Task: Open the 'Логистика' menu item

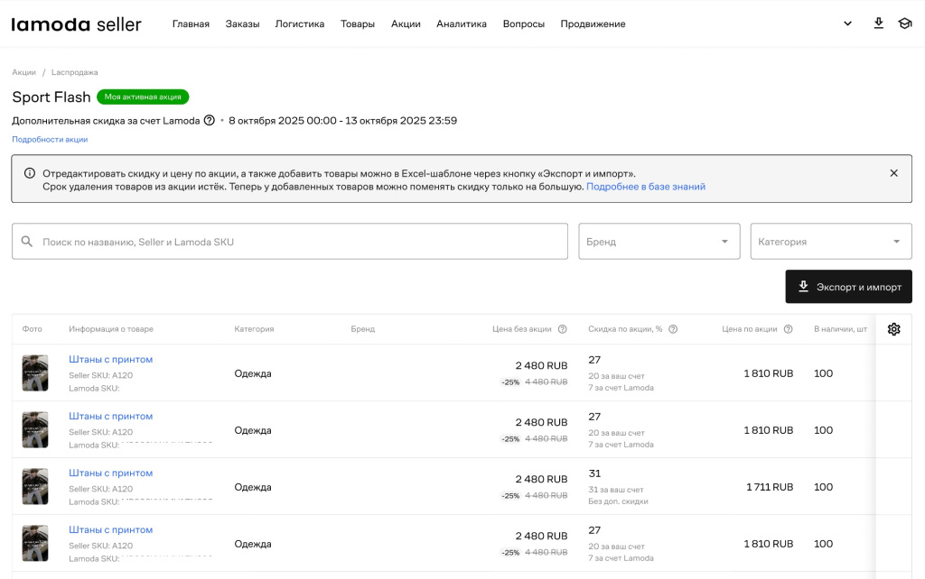Action: [299, 24]
